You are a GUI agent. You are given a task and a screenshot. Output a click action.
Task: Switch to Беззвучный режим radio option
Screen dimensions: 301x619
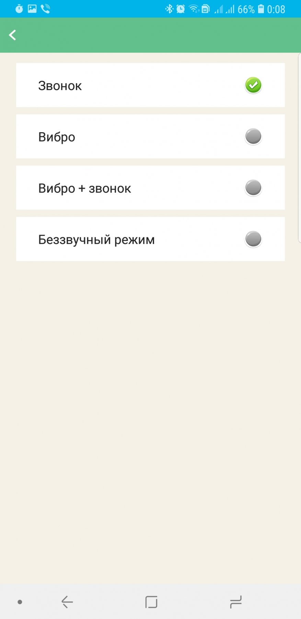click(253, 239)
